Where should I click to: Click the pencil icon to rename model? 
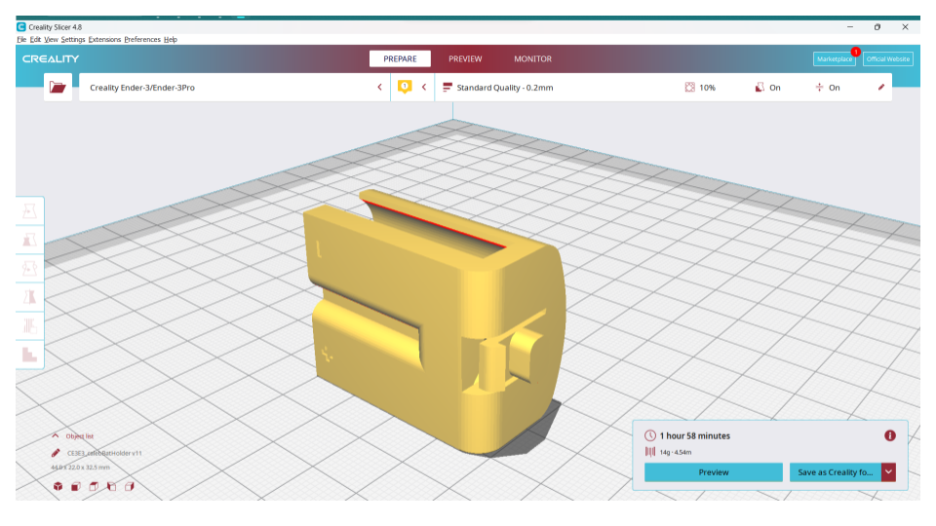tap(56, 453)
